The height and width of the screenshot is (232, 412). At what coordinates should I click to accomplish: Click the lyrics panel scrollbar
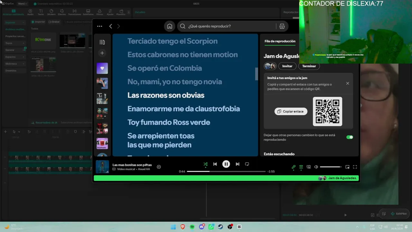[x=257, y=74]
